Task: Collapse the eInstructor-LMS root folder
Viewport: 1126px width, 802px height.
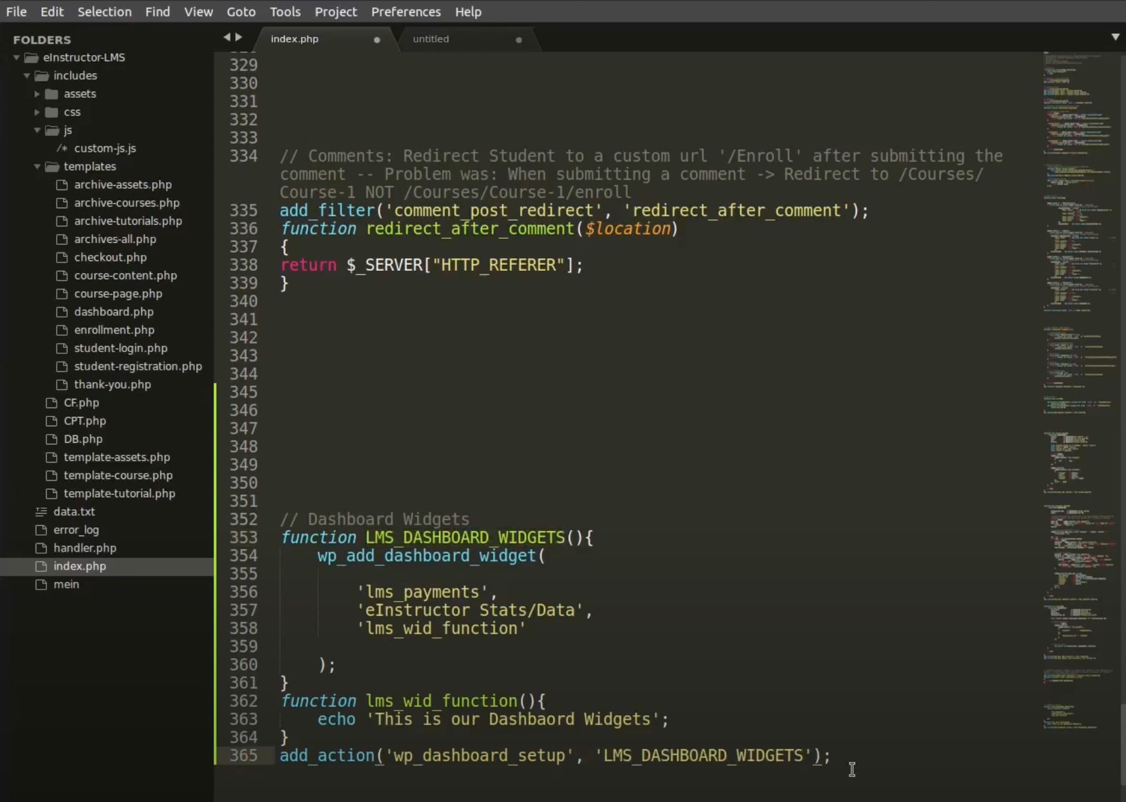Action: [16, 57]
